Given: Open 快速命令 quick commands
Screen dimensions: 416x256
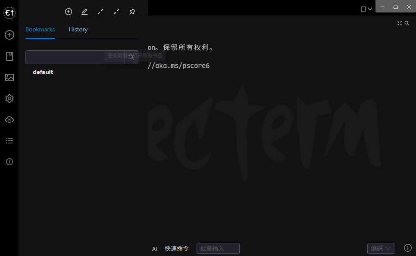Looking at the screenshot, I should [x=176, y=249].
